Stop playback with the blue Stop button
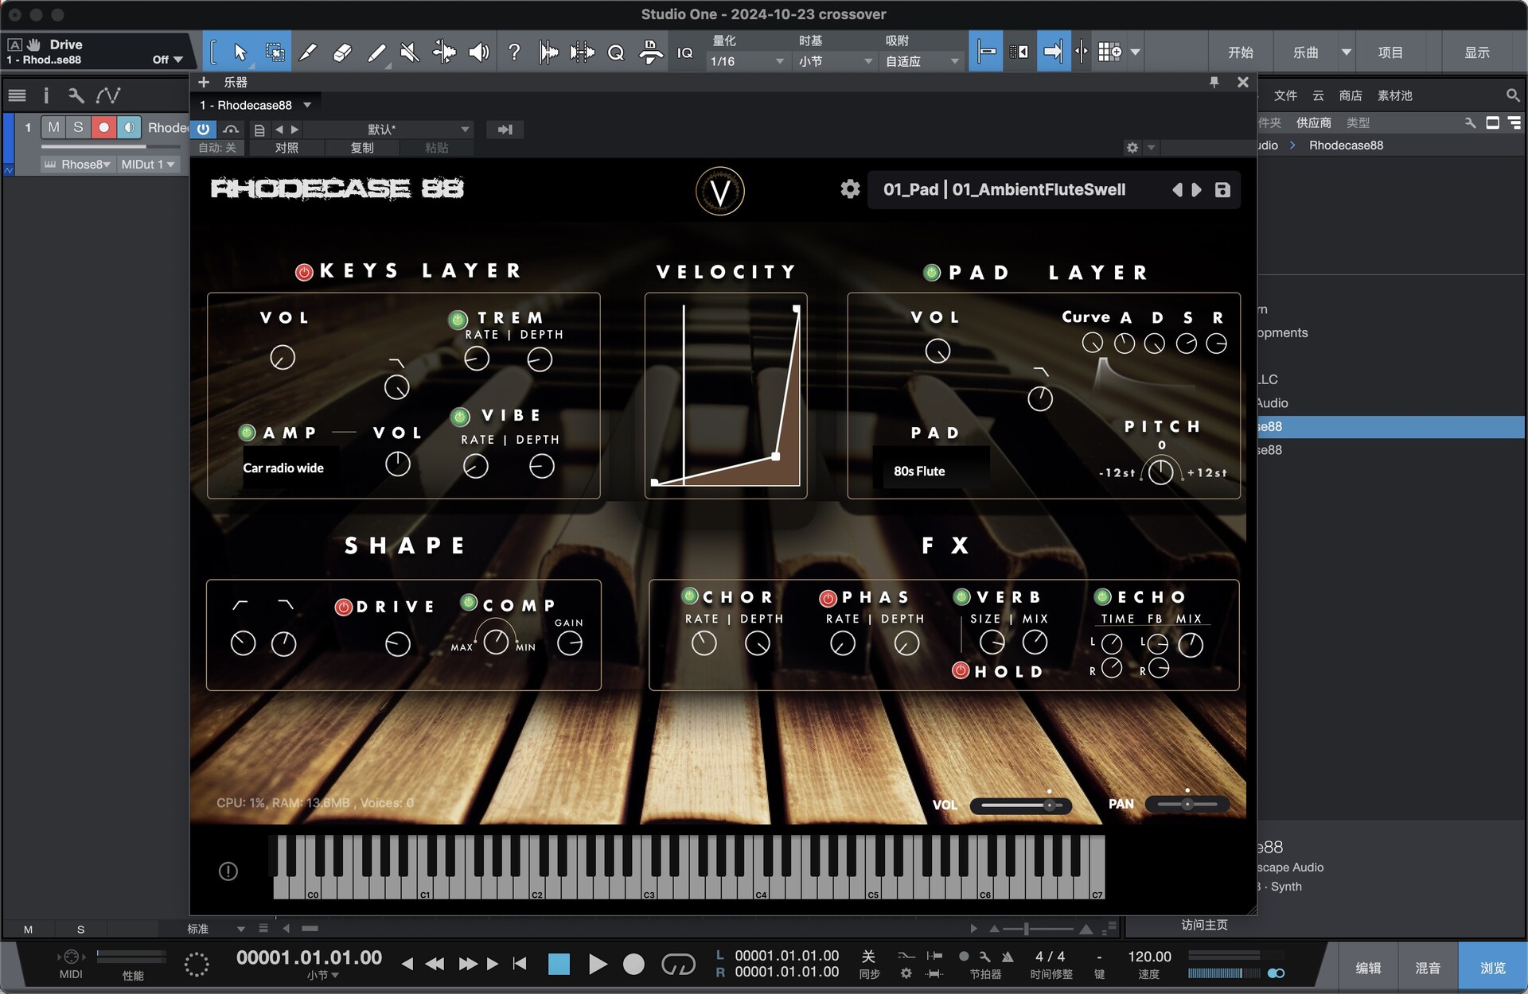This screenshot has width=1528, height=994. coord(559,965)
